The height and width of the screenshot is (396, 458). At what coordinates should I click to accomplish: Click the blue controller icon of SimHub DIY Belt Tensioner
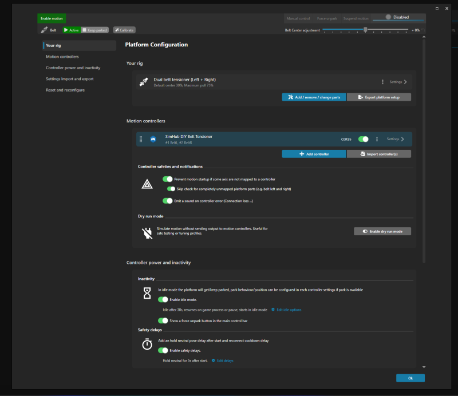pos(153,139)
